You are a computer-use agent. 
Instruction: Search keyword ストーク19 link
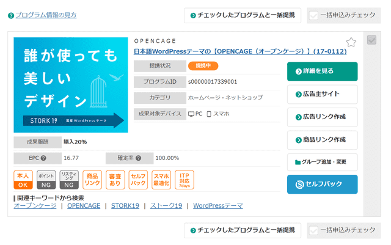pyautogui.click(x=166, y=206)
